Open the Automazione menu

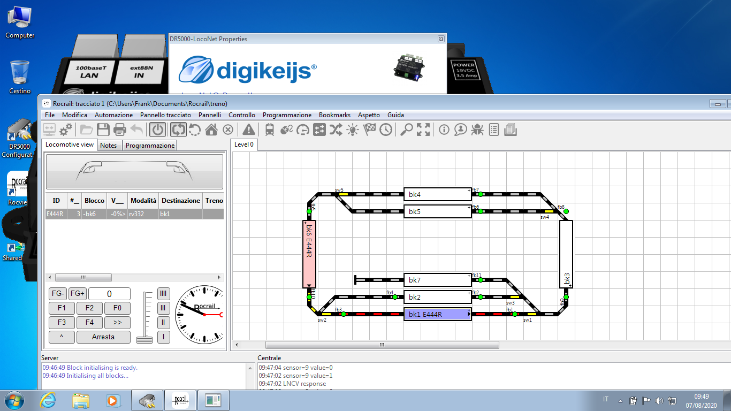[x=113, y=115]
